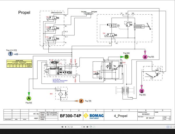175x134 pixels.
Task: Click the Y185 solenoid valve label
Action: pos(47,37)
